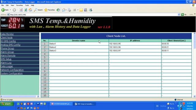Click the EN language indicator in taskbar
Screen dimensions: 196x110
click(x=157, y=106)
